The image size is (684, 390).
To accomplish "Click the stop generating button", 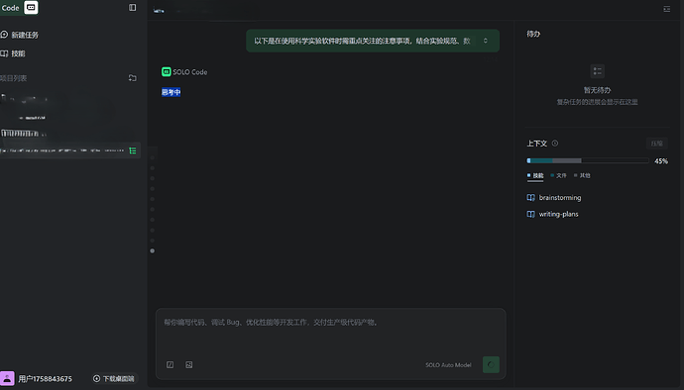I will (491, 364).
